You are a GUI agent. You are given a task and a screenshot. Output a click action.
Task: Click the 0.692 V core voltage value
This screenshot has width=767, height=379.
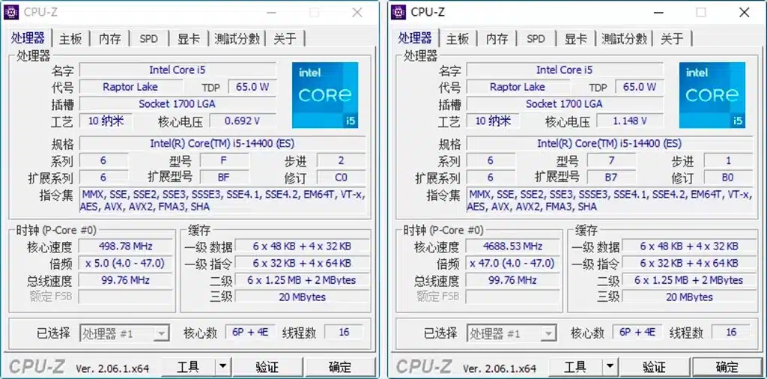point(243,121)
